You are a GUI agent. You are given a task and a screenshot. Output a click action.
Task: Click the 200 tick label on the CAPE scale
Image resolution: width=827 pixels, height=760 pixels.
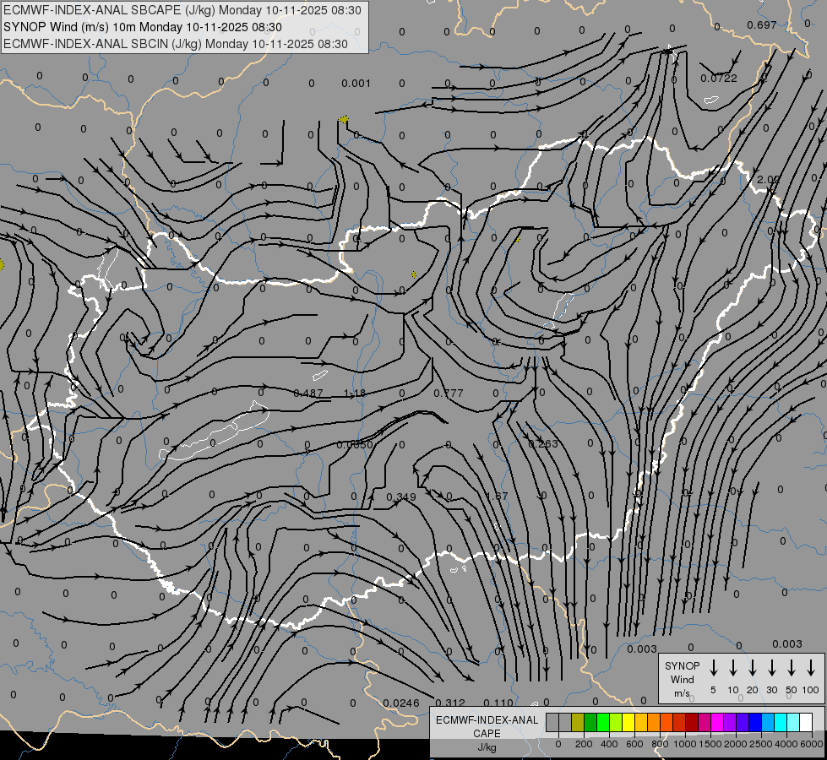click(584, 744)
